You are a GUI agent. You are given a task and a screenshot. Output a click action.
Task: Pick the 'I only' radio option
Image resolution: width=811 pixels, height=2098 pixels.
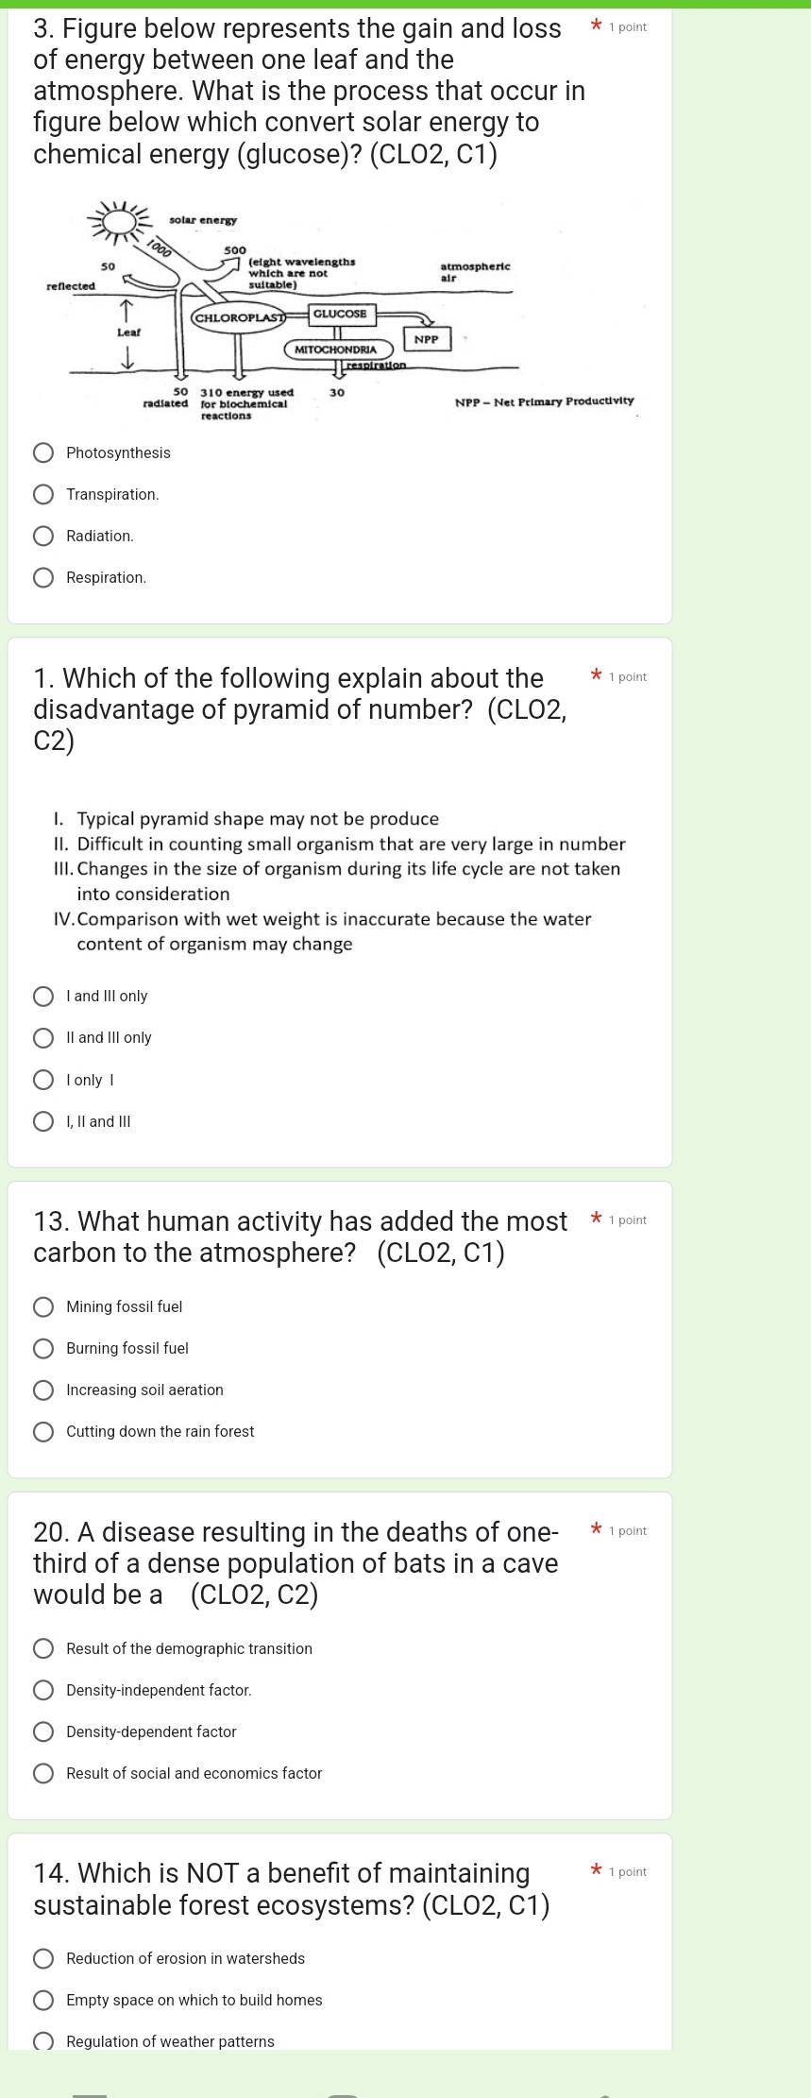(43, 1080)
